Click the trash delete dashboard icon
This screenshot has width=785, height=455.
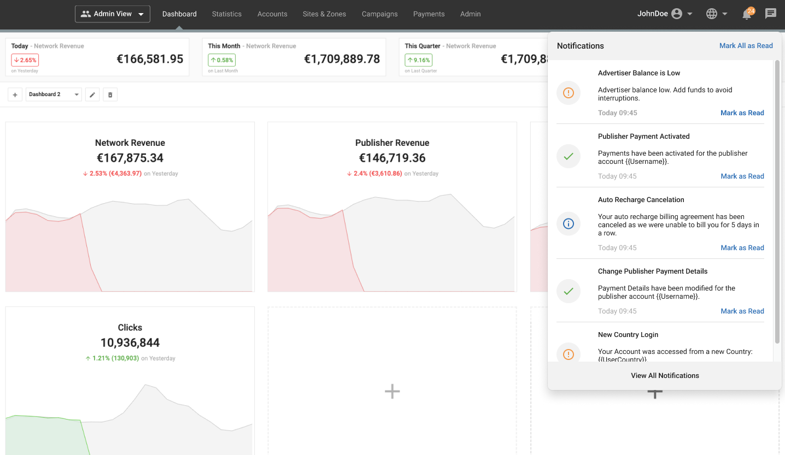coord(110,94)
